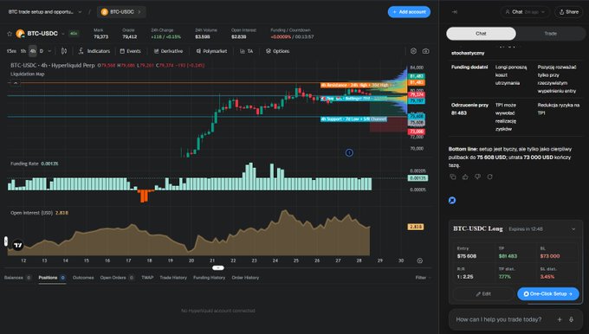Screen dimensions: 589x334
Task: Open the Events toolbar item
Action: tap(130, 51)
